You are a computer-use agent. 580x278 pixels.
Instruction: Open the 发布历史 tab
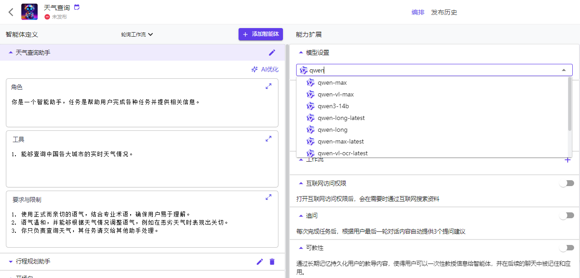[444, 12]
